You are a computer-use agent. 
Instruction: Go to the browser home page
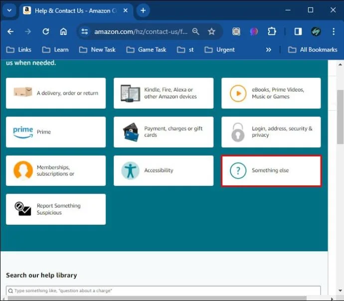click(63, 31)
